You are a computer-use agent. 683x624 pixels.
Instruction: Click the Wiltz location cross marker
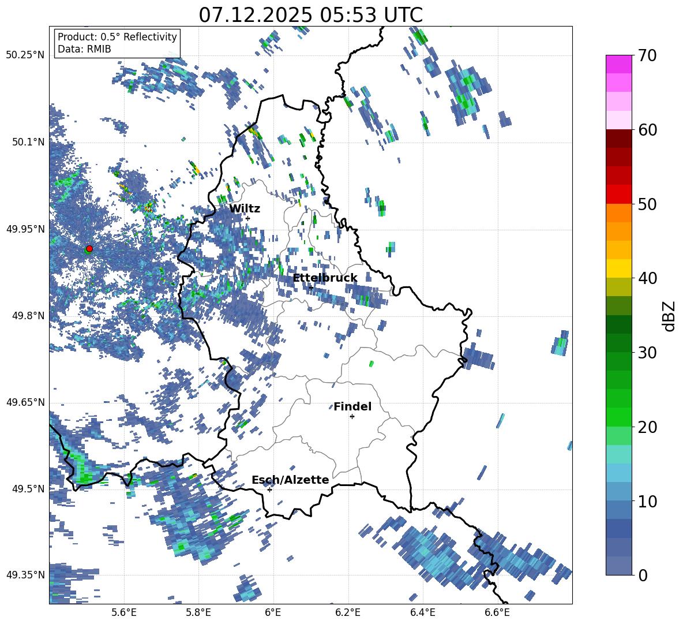coord(247,218)
